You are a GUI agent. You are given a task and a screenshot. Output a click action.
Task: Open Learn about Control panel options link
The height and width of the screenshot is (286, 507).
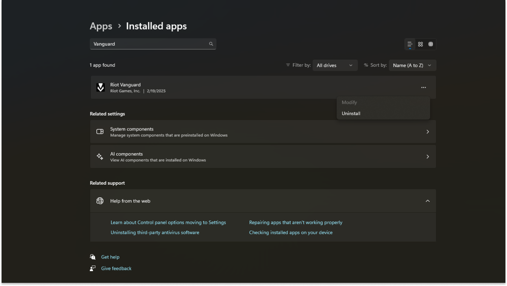[168, 222]
